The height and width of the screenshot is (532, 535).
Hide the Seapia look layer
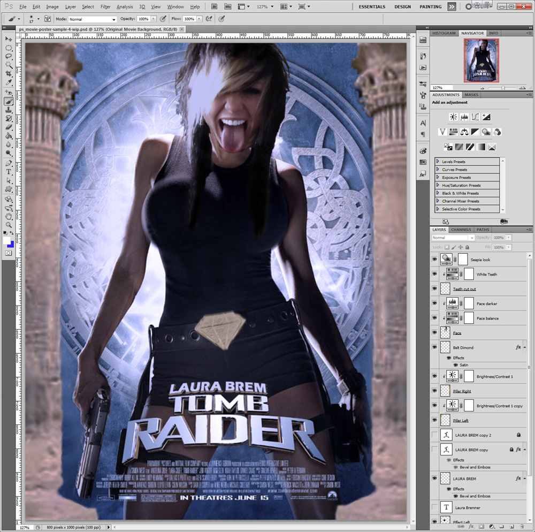(x=434, y=260)
